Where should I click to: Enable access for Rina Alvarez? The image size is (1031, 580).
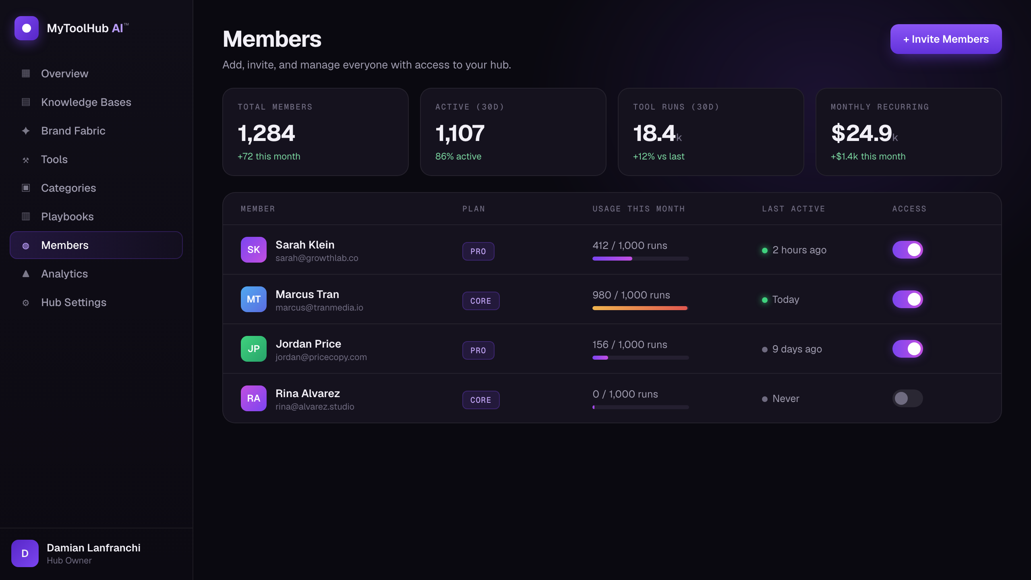coord(908,398)
